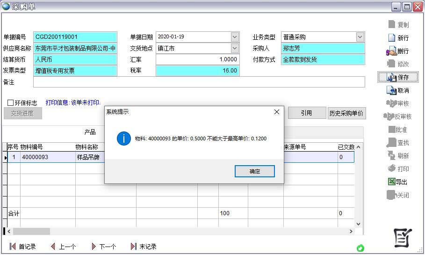The image size is (425, 255).
Task: Go to 上一个 (previous record)
Action: point(63,247)
